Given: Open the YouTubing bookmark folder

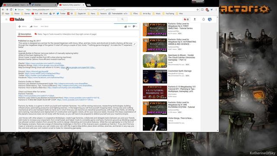Looking at the screenshot, I should click(168, 13).
